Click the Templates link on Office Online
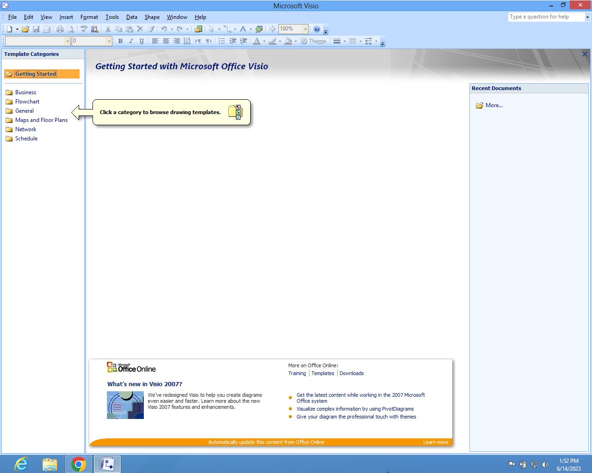The image size is (592, 473). [x=322, y=373]
